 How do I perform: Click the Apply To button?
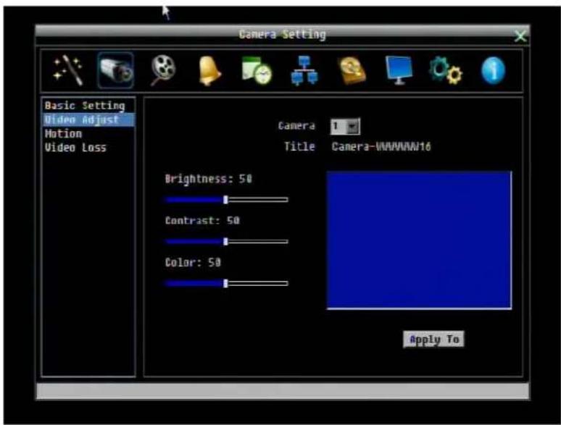click(433, 340)
